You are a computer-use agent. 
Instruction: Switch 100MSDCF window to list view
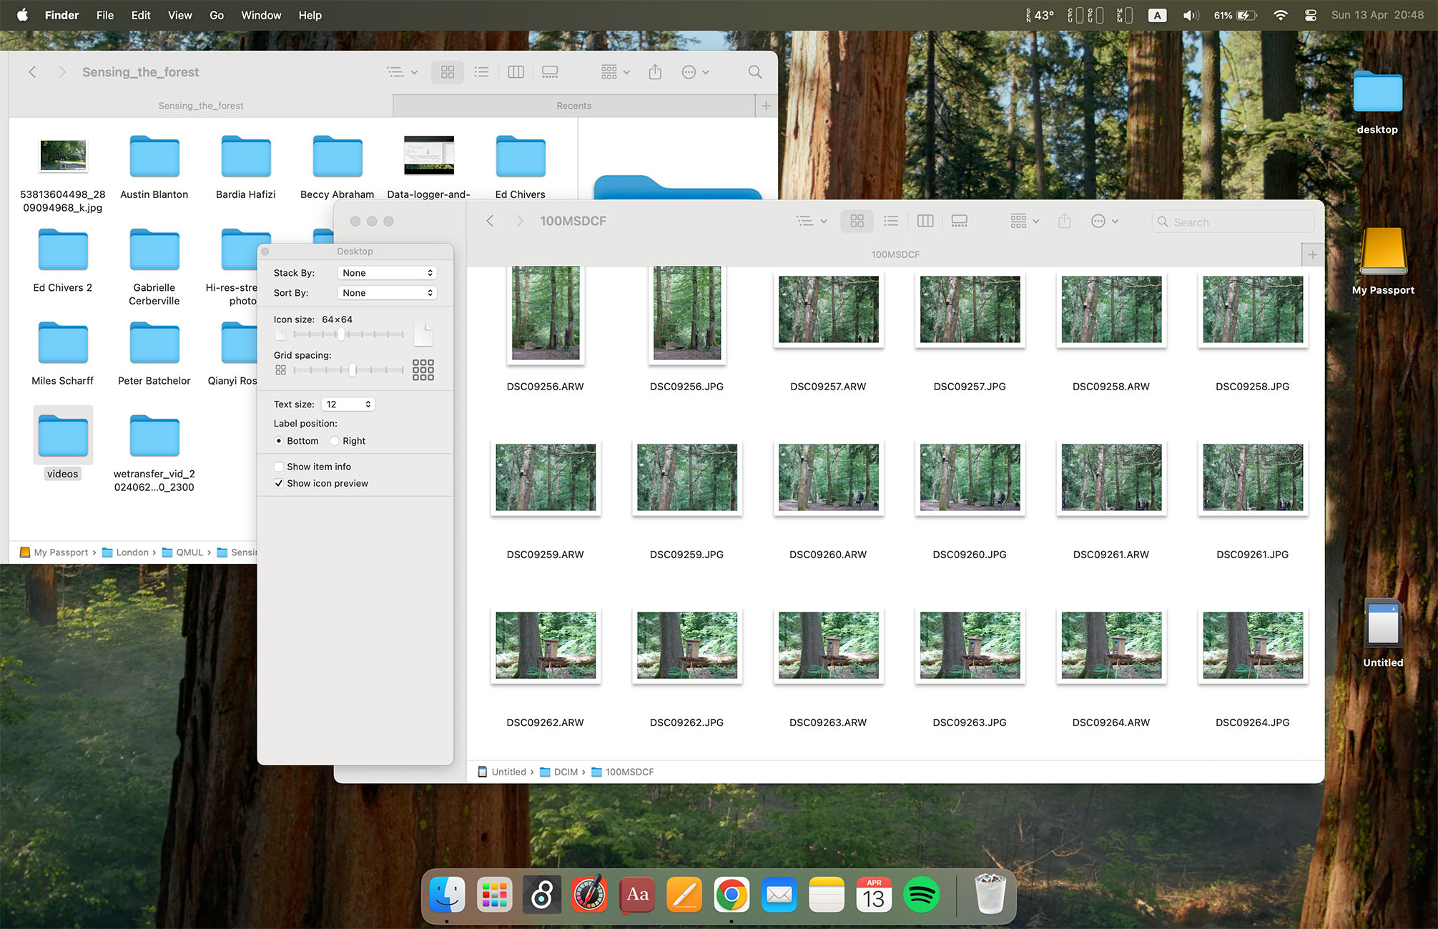(891, 222)
